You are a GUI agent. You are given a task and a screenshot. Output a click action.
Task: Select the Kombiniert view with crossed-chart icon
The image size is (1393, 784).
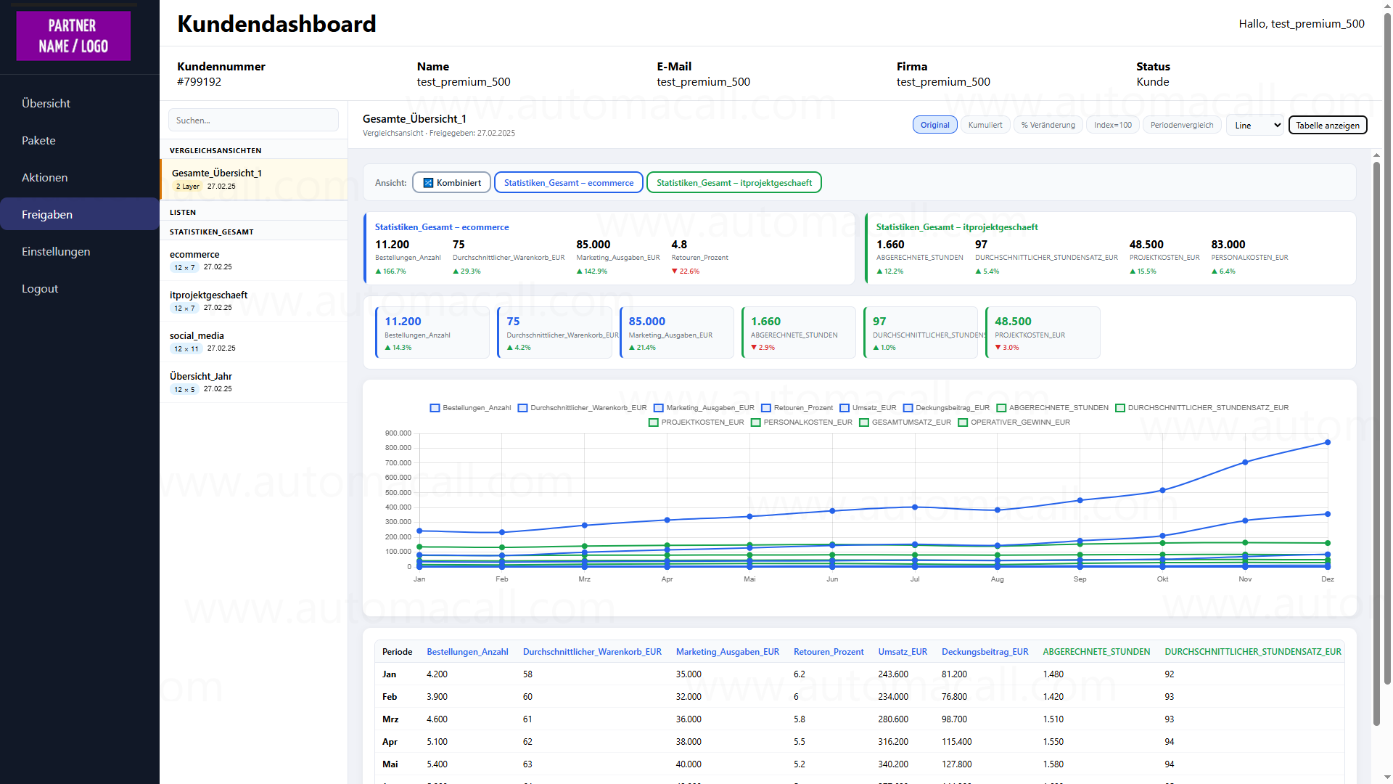[x=451, y=182]
